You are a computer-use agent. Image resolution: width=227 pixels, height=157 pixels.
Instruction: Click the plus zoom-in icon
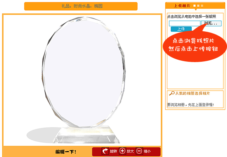click(x=122, y=151)
